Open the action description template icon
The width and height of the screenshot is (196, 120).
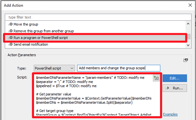tap(186, 60)
